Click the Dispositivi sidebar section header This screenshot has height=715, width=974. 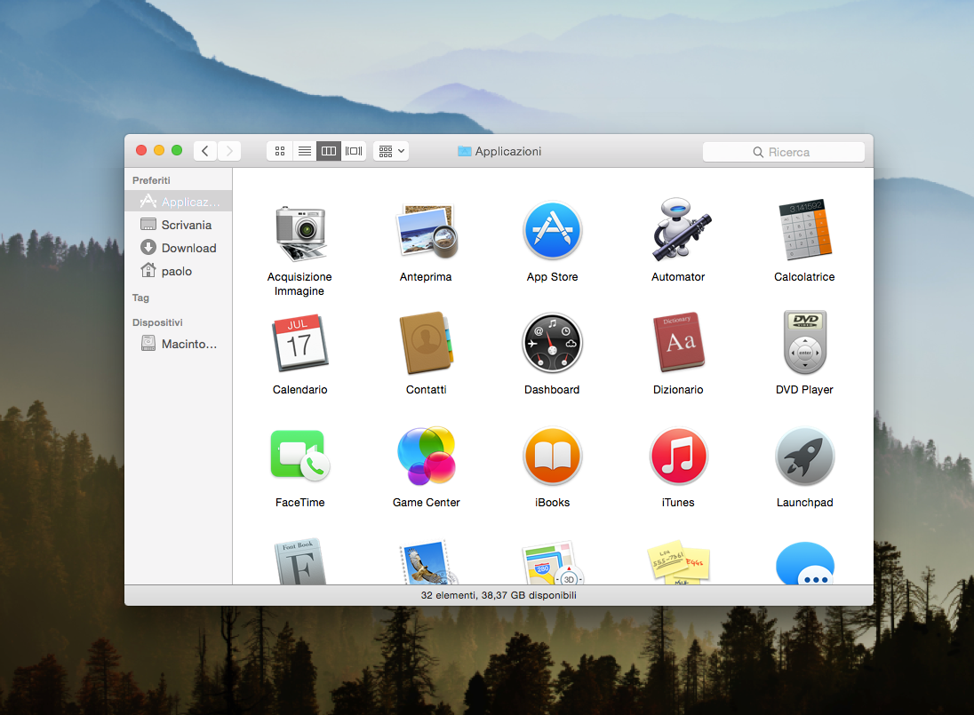(157, 322)
